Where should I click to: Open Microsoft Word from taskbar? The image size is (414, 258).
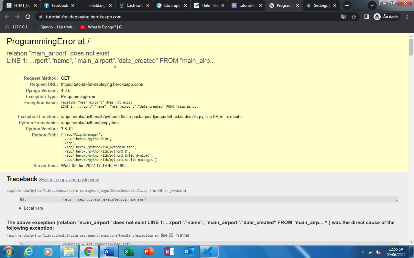pyautogui.click(x=109, y=252)
